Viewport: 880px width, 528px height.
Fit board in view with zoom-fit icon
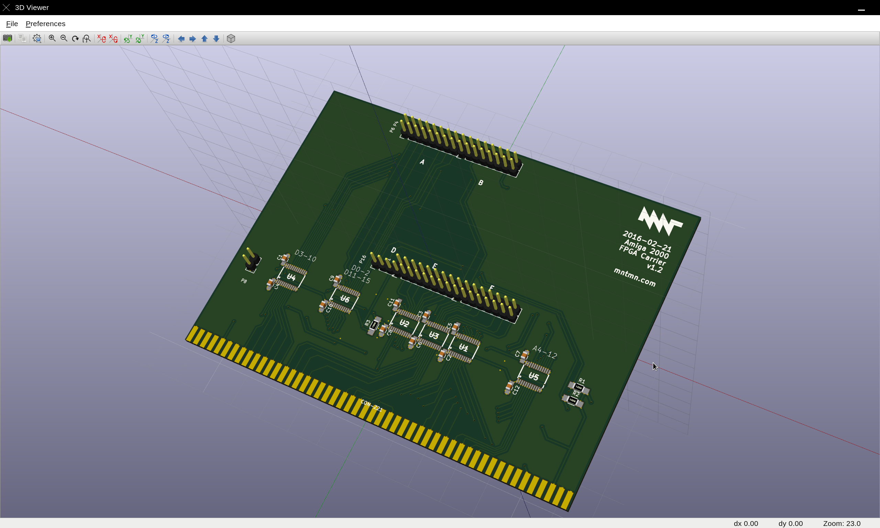coord(87,38)
